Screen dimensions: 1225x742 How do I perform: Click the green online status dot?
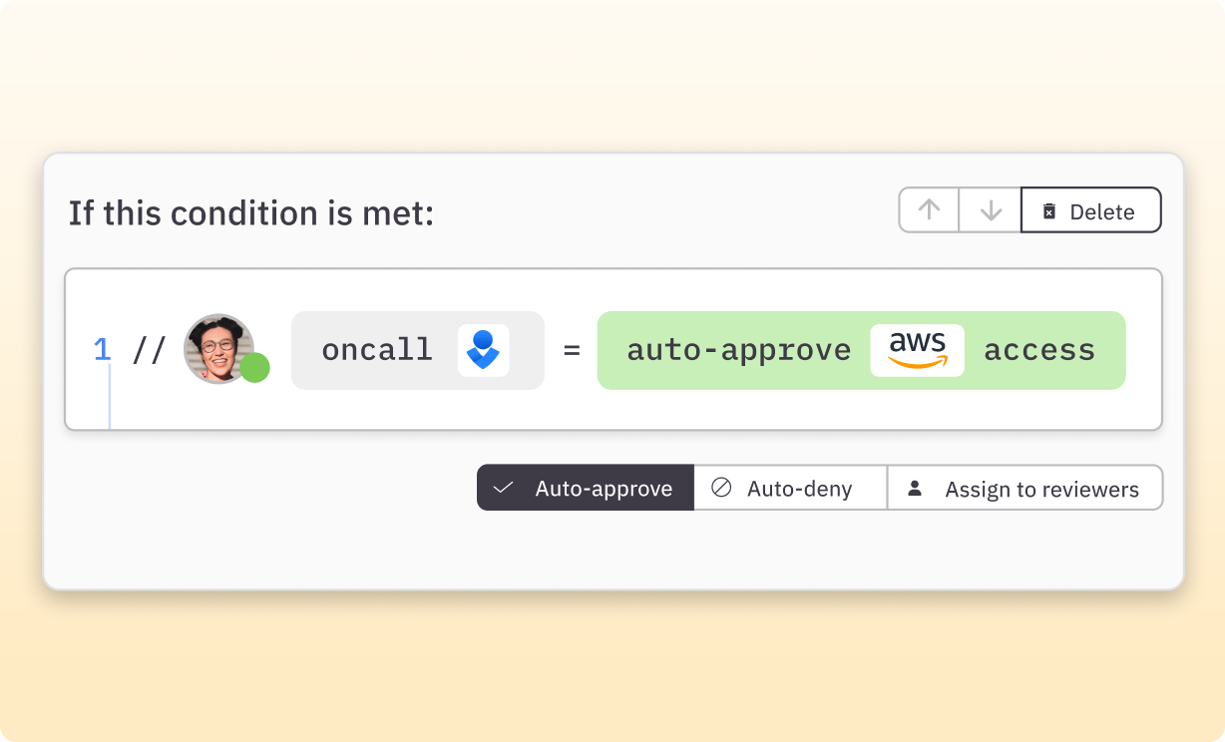coord(255,368)
